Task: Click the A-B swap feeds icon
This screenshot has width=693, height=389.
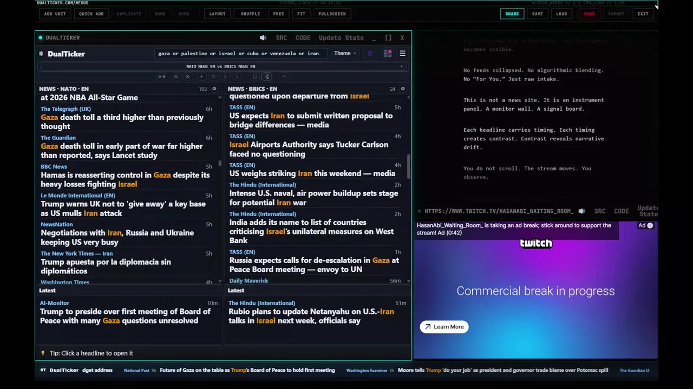Action: click(x=162, y=77)
